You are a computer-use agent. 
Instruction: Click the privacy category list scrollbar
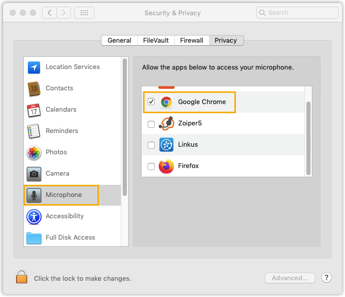click(125, 127)
